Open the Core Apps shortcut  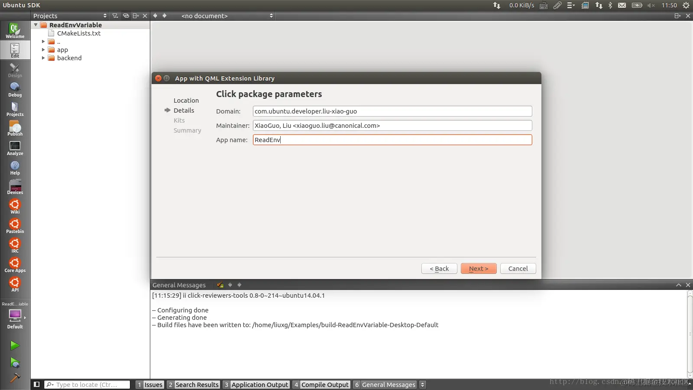click(x=15, y=265)
